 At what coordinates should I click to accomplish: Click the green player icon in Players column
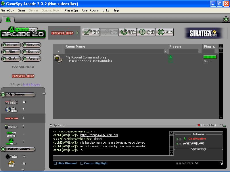coord(170,57)
